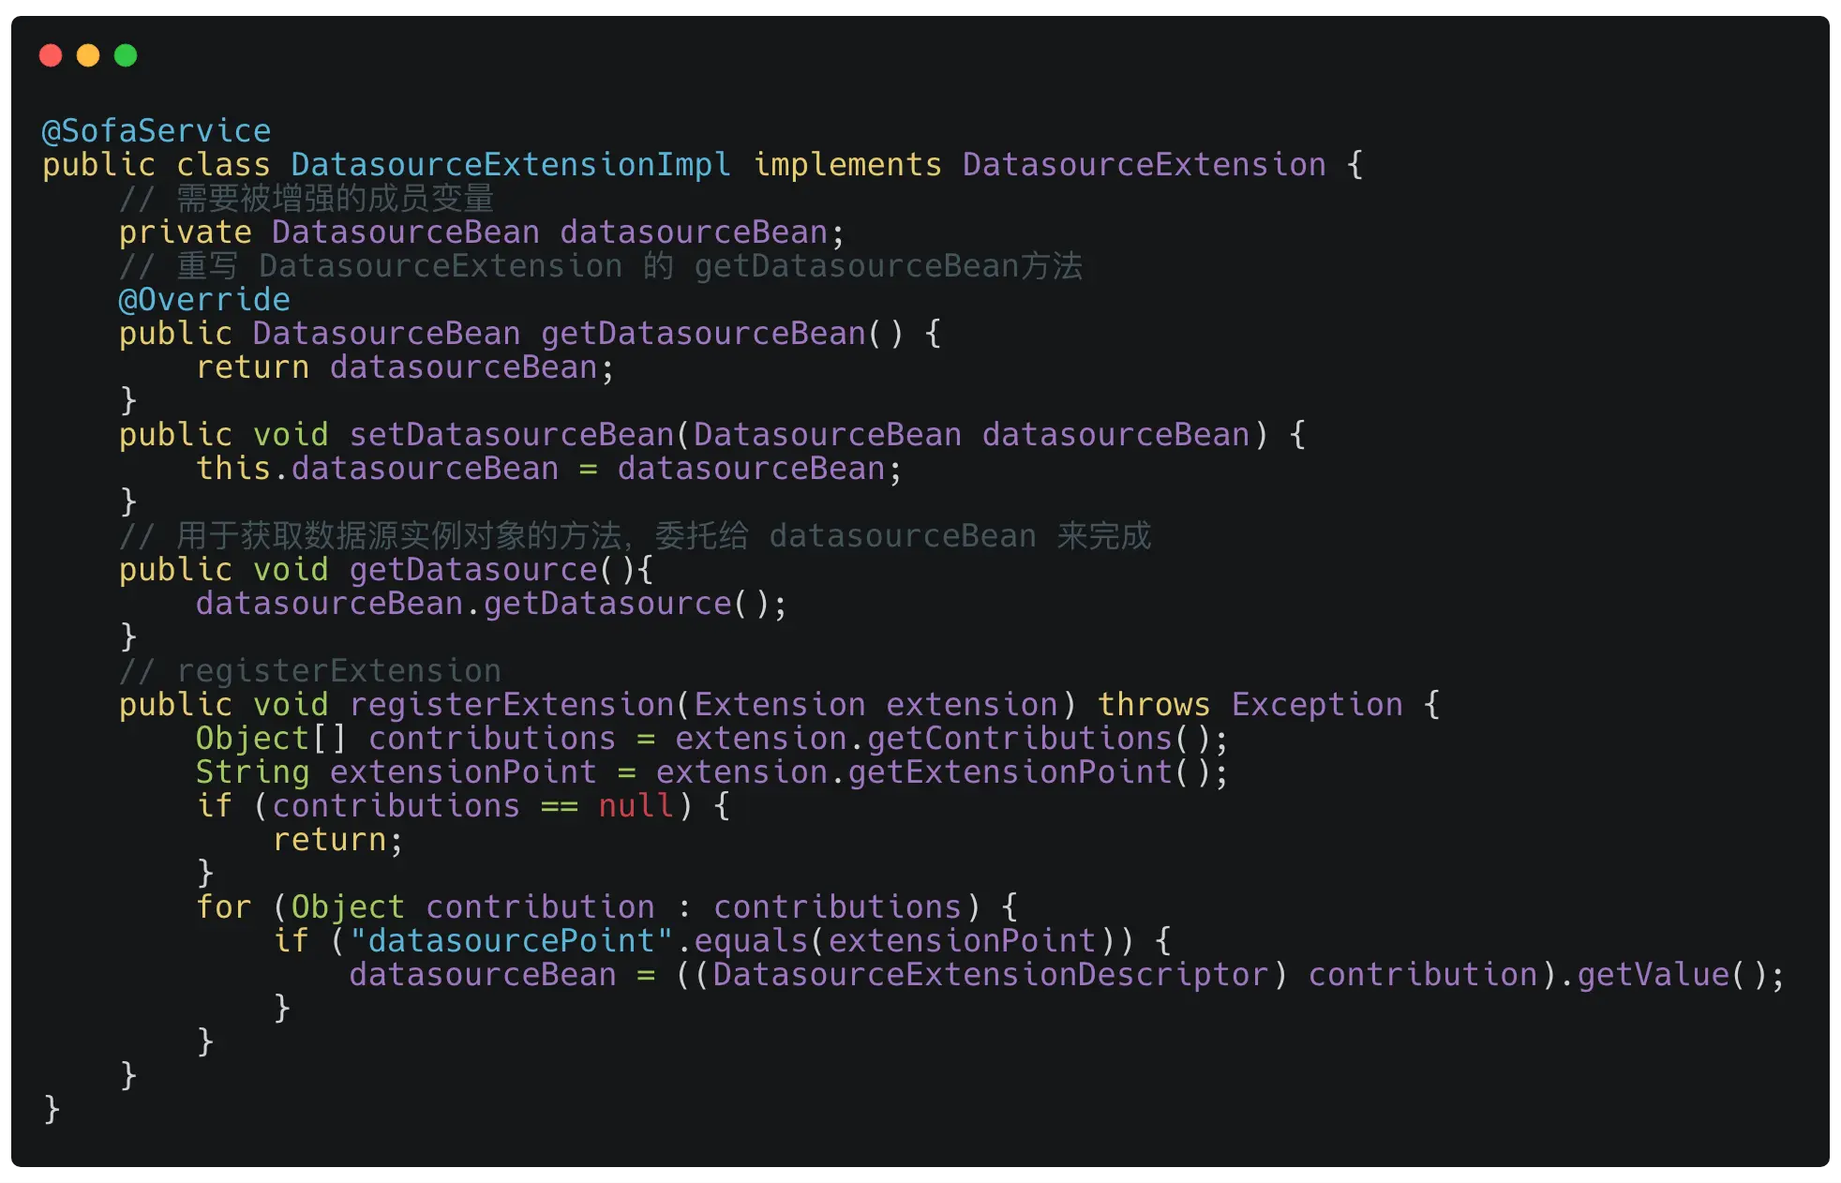Click the 'for' loop keyword
This screenshot has height=1183, width=1841.
coord(224,907)
